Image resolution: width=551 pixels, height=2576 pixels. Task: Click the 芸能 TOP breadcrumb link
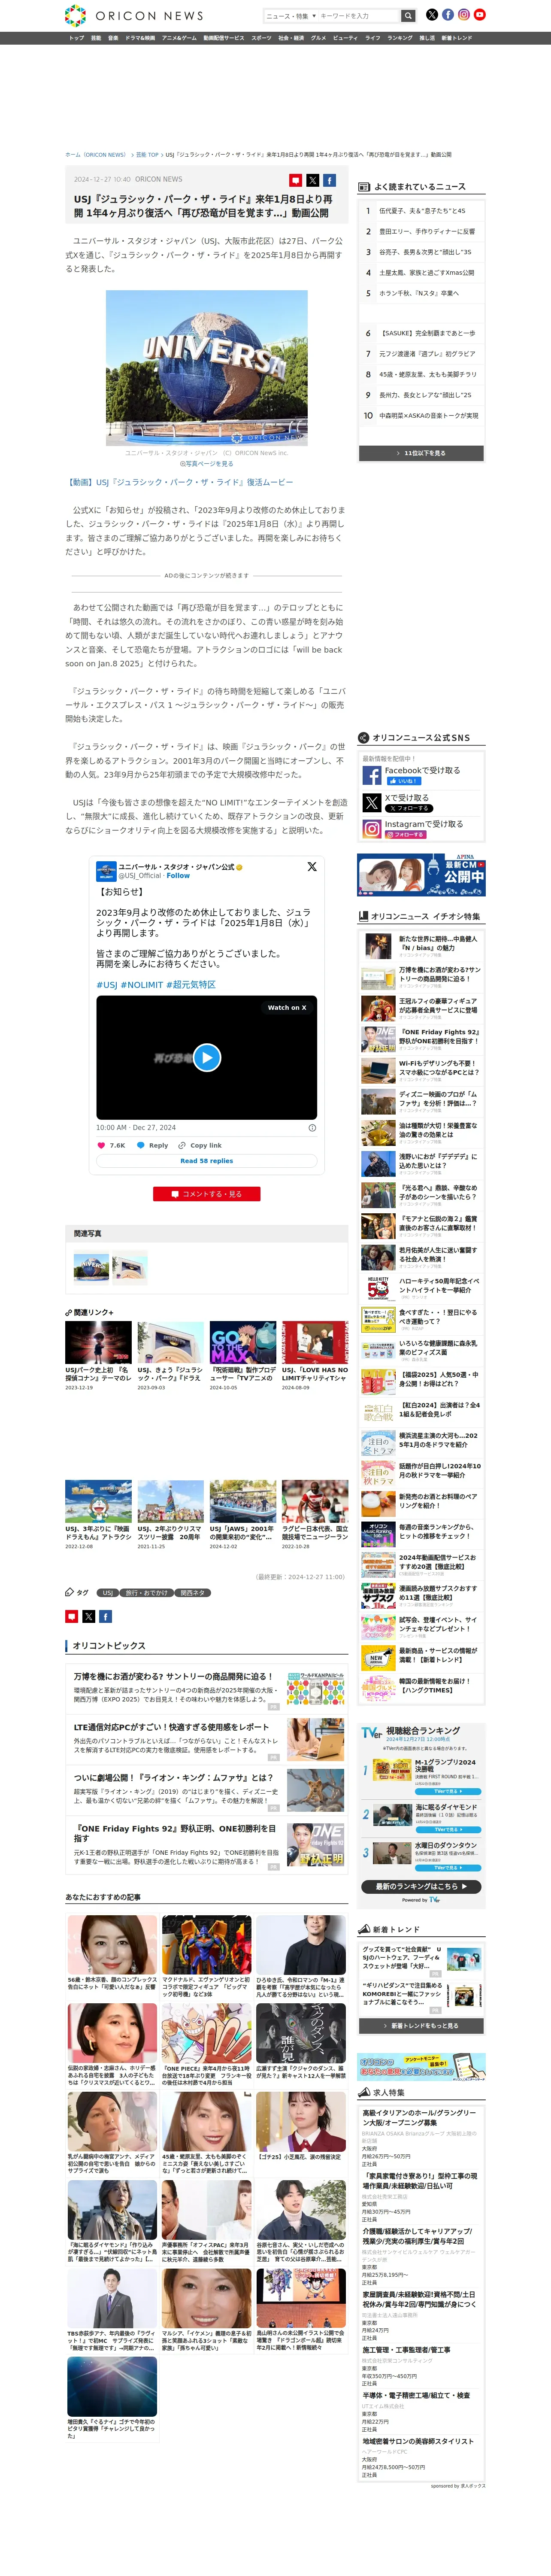[x=147, y=155]
